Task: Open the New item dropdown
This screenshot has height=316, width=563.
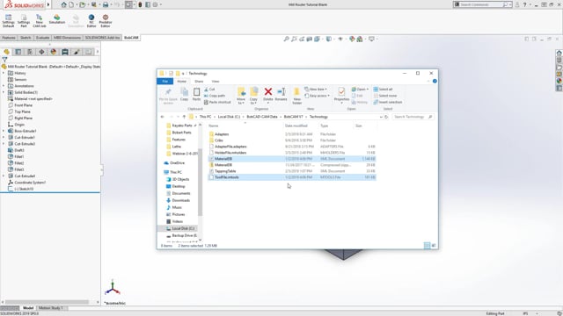Action: [x=316, y=89]
